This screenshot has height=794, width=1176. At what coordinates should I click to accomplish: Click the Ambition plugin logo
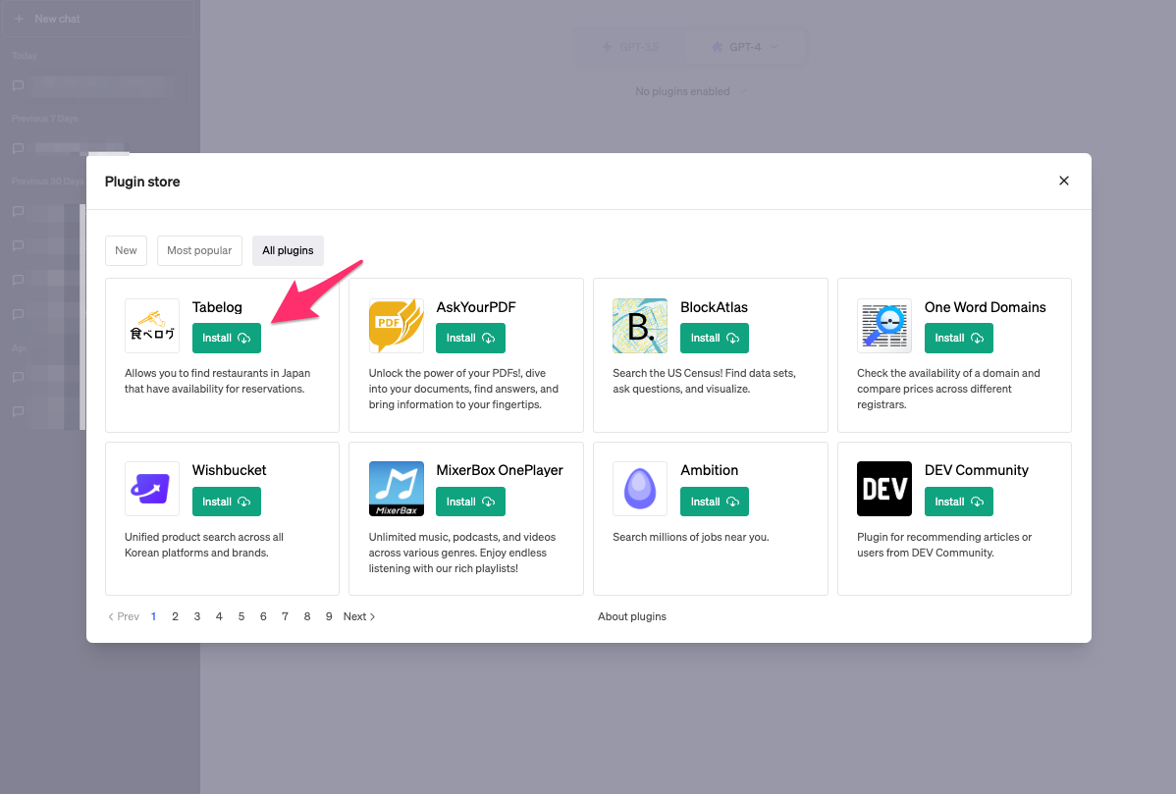640,489
